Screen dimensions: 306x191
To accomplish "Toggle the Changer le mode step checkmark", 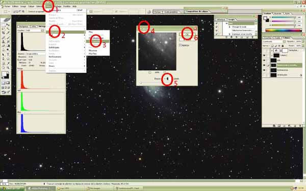I will point(217,27).
